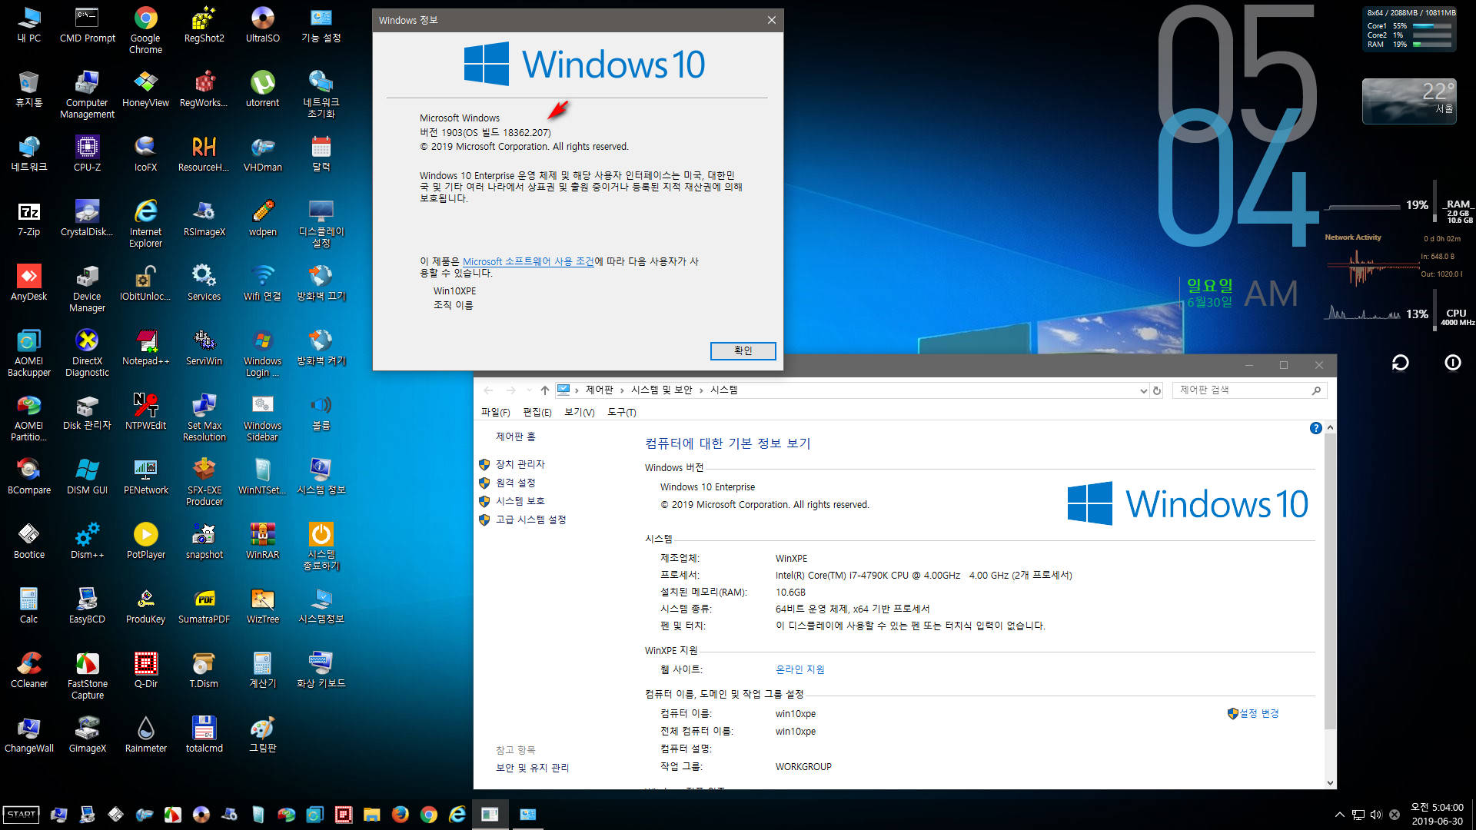Open the Calc desktop icon
This screenshot has width=1476, height=830.
pyautogui.click(x=28, y=606)
